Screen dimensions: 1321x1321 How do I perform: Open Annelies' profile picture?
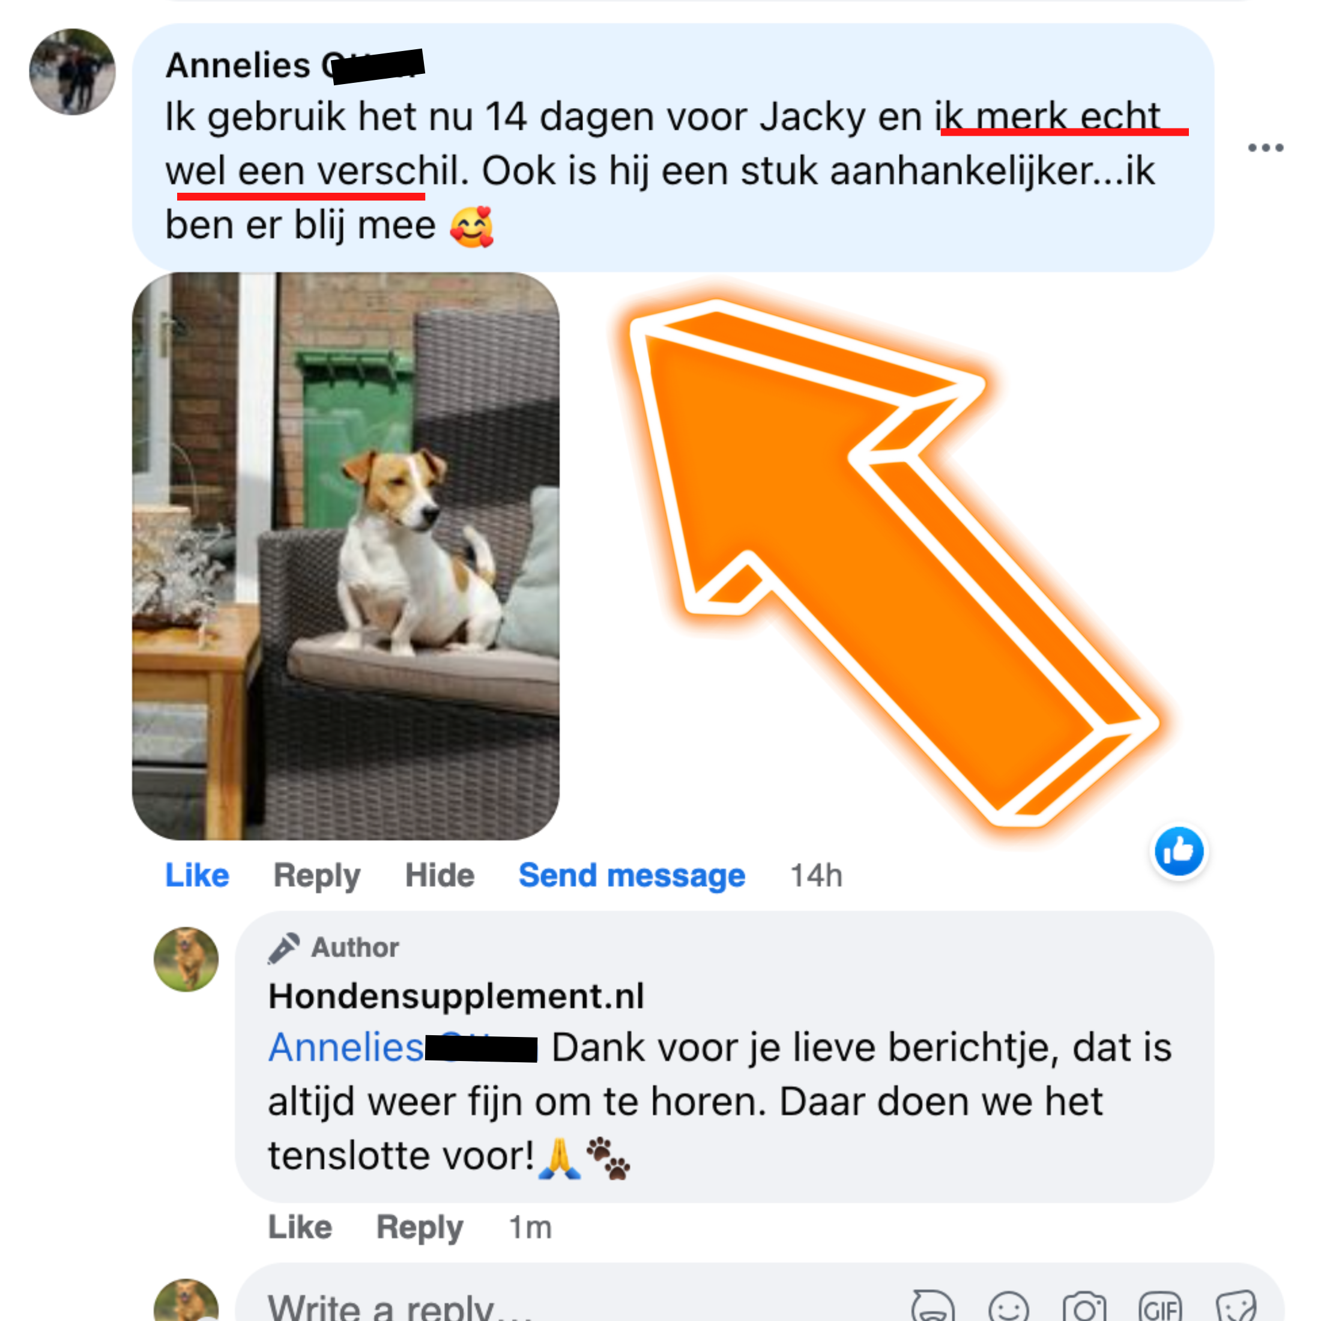[x=73, y=72]
